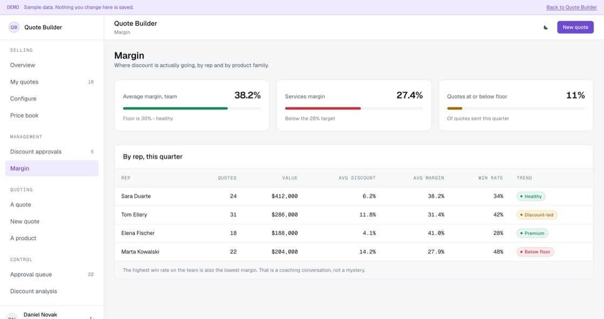Screen dimensions: 604x319
Task: Select the Sara Duarte row name
Action: point(136,196)
